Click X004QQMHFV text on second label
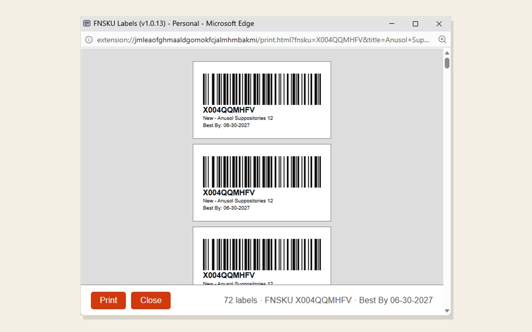Image resolution: width=532 pixels, height=332 pixels. [x=229, y=193]
